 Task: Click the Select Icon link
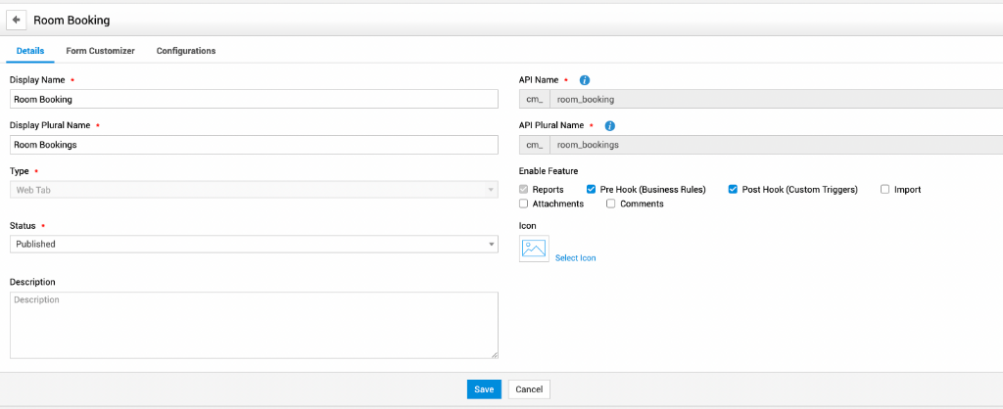(575, 258)
